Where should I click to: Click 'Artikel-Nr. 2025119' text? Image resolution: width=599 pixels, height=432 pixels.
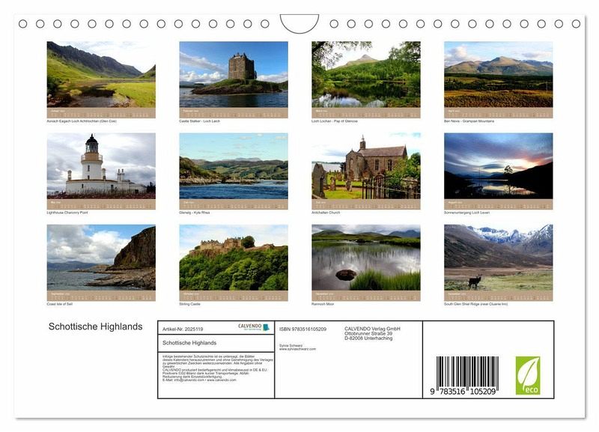183,329
